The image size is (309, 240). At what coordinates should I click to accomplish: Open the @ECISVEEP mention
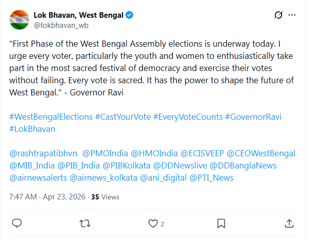[200, 153]
